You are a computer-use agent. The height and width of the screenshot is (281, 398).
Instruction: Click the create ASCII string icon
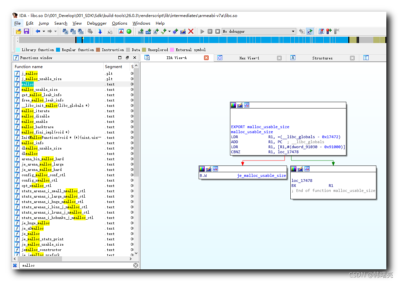click(156, 31)
